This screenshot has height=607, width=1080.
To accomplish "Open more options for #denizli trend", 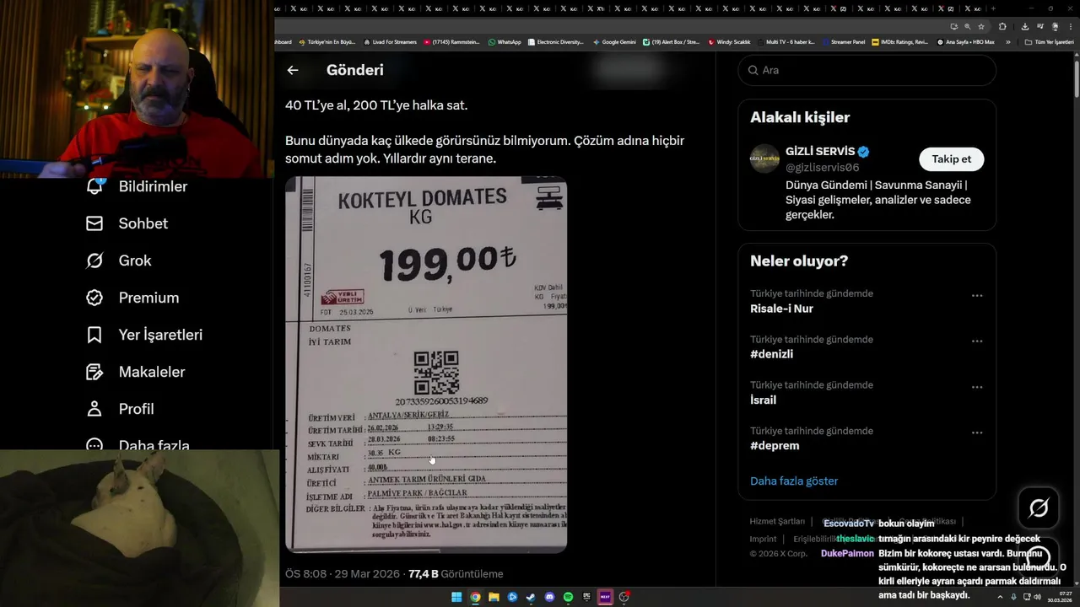I will point(977,341).
